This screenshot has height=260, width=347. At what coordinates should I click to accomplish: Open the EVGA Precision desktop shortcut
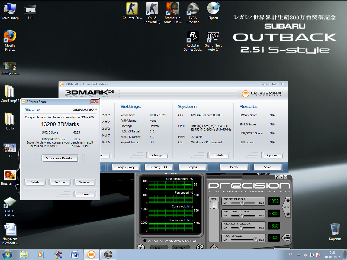click(x=193, y=13)
